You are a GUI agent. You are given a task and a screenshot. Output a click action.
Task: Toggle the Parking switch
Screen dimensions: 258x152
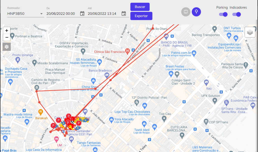click(223, 14)
